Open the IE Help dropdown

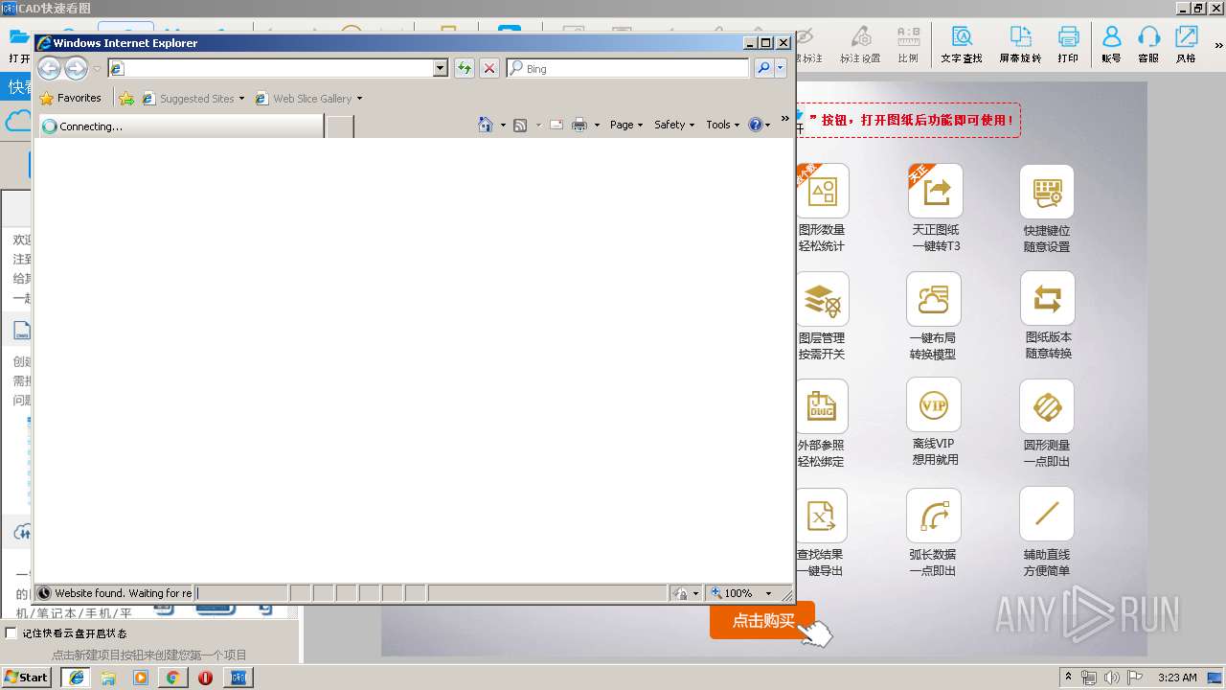(759, 125)
